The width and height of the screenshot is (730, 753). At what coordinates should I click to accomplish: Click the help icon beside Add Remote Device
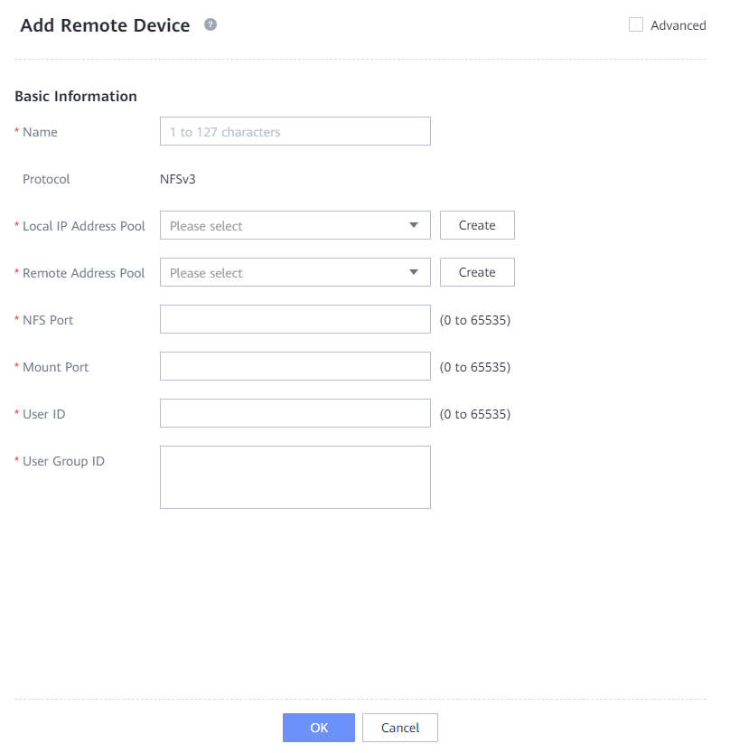tap(211, 25)
